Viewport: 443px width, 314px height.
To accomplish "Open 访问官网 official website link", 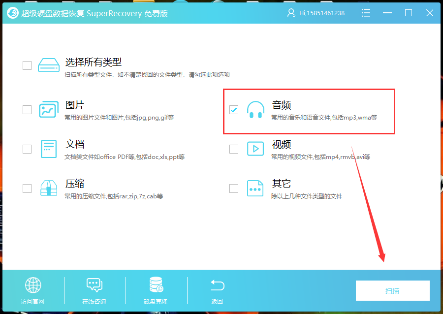I will tap(32, 302).
